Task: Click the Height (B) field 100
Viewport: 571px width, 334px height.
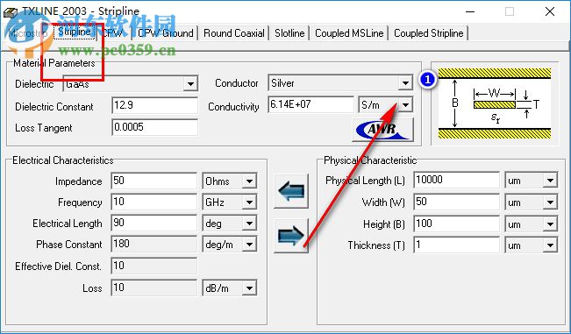Action: point(457,224)
